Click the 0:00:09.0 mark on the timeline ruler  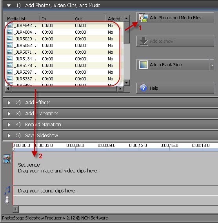click(107, 145)
